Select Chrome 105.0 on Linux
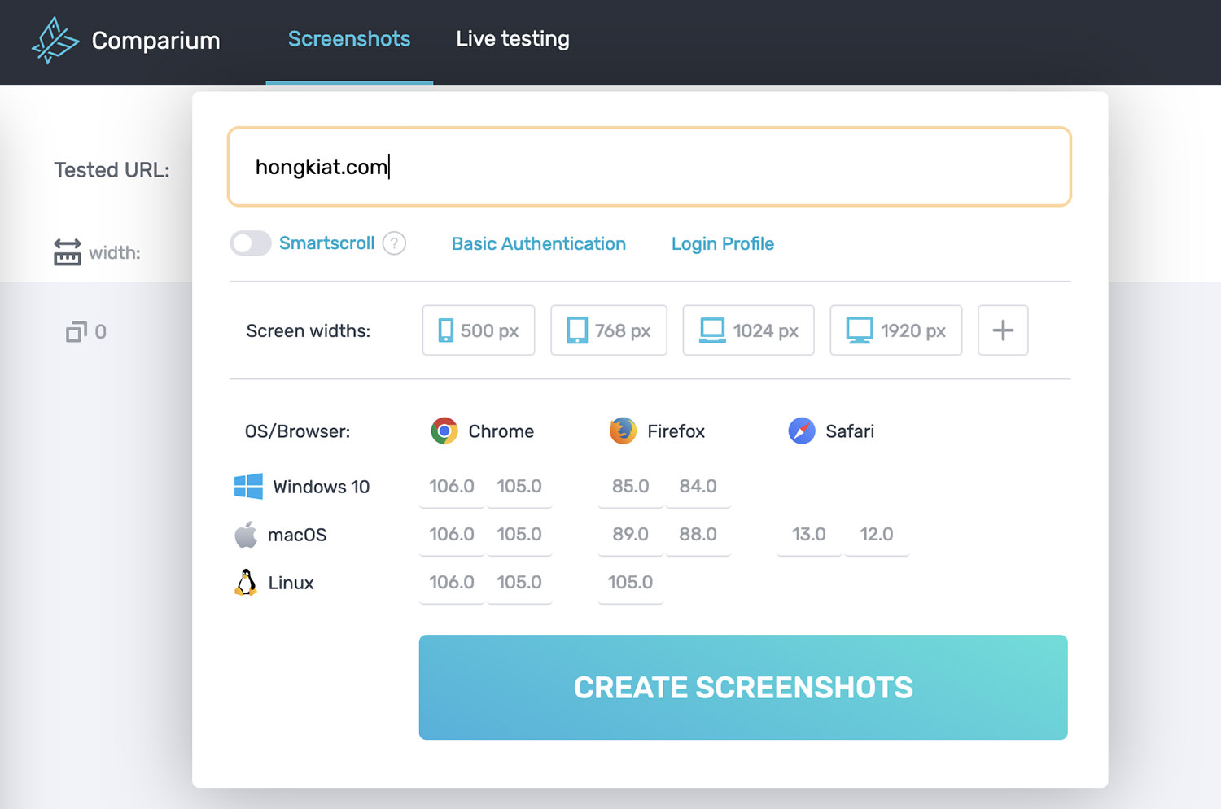1221x809 pixels. pyautogui.click(x=519, y=583)
